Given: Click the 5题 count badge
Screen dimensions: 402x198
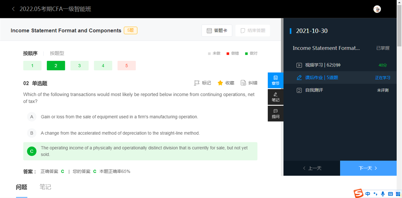Looking at the screenshot, I should point(131,30).
